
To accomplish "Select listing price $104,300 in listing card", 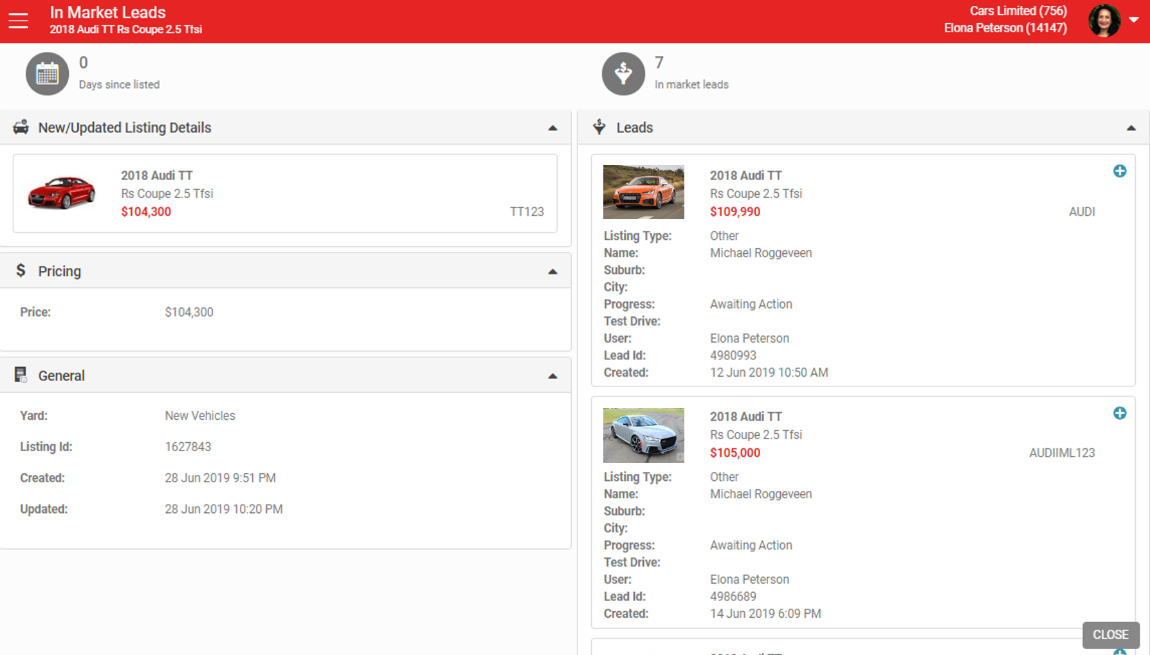I will (146, 211).
